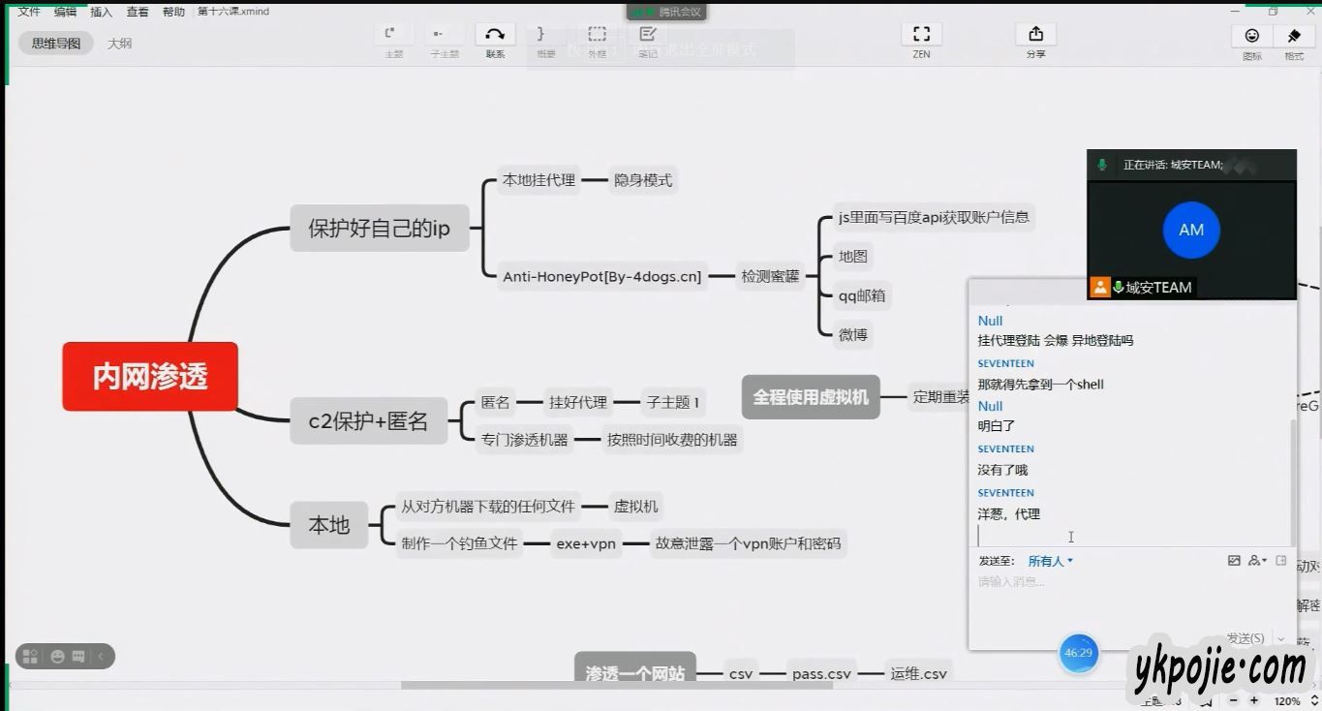The width and height of the screenshot is (1322, 711).
Task: Open the Format (格式) paintbrush panel
Action: (1294, 36)
